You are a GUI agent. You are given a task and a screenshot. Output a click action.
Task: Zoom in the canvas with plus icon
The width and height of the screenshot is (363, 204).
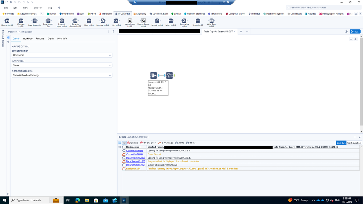(356, 39)
